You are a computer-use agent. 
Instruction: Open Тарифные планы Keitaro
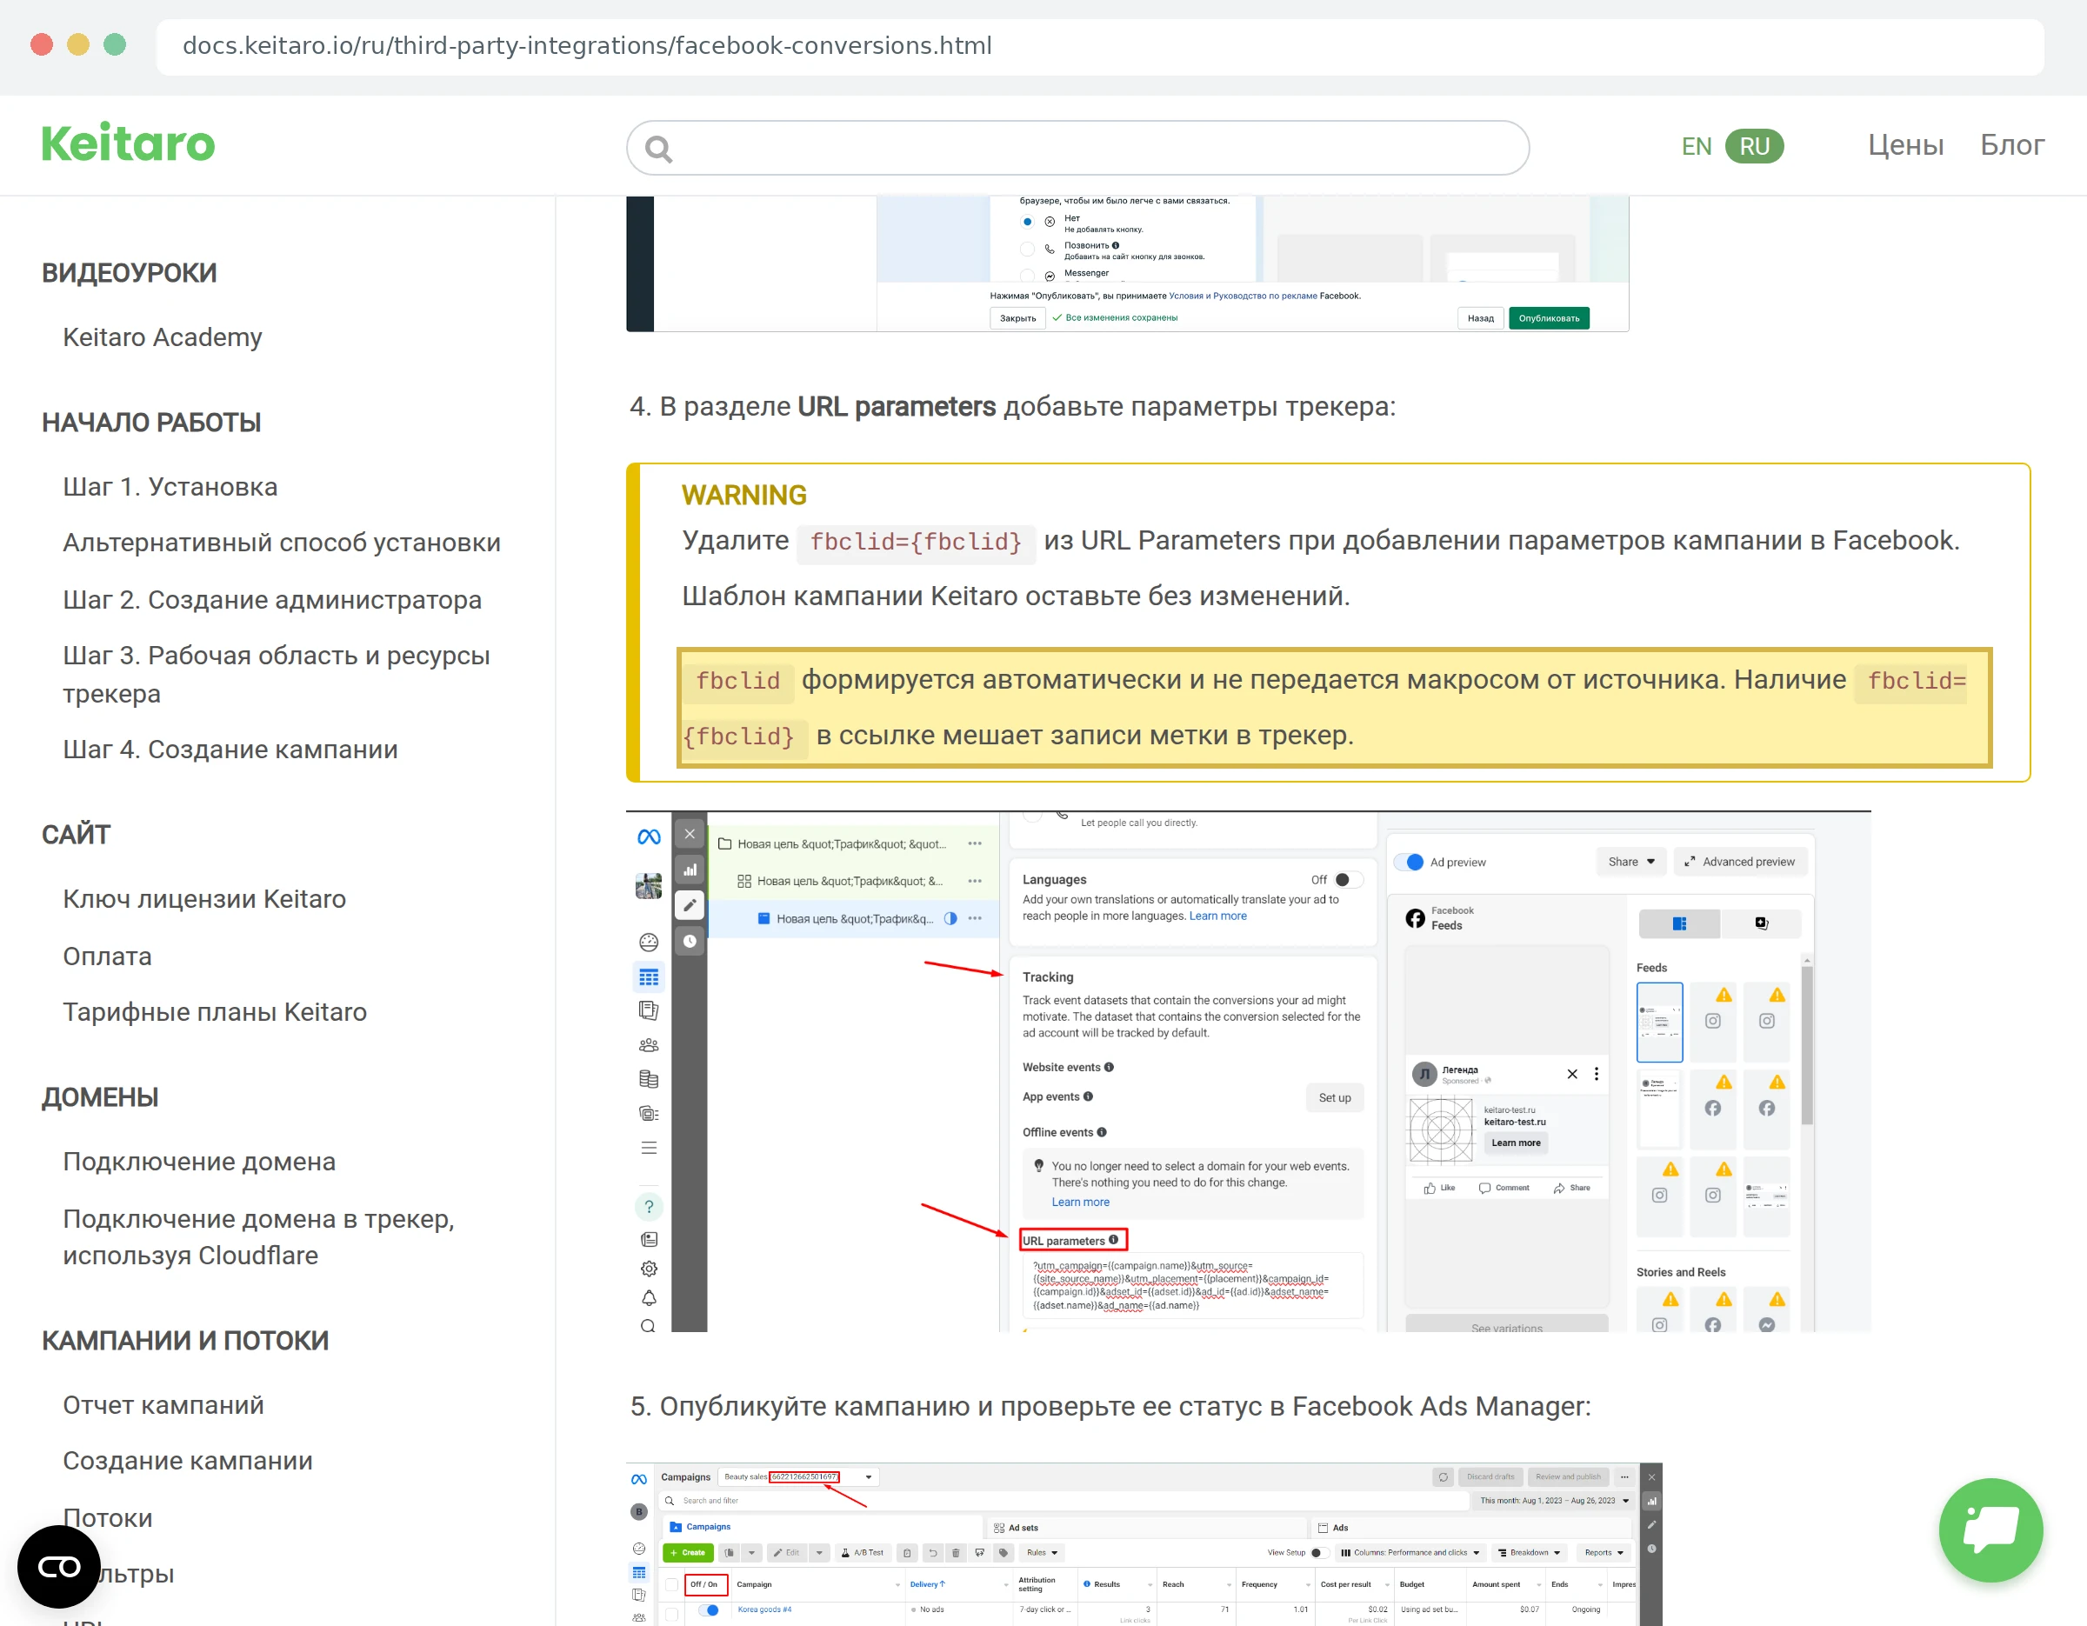point(215,1012)
